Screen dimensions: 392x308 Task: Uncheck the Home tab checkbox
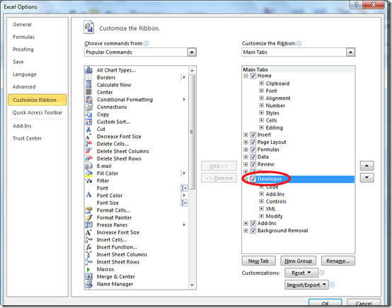point(253,76)
